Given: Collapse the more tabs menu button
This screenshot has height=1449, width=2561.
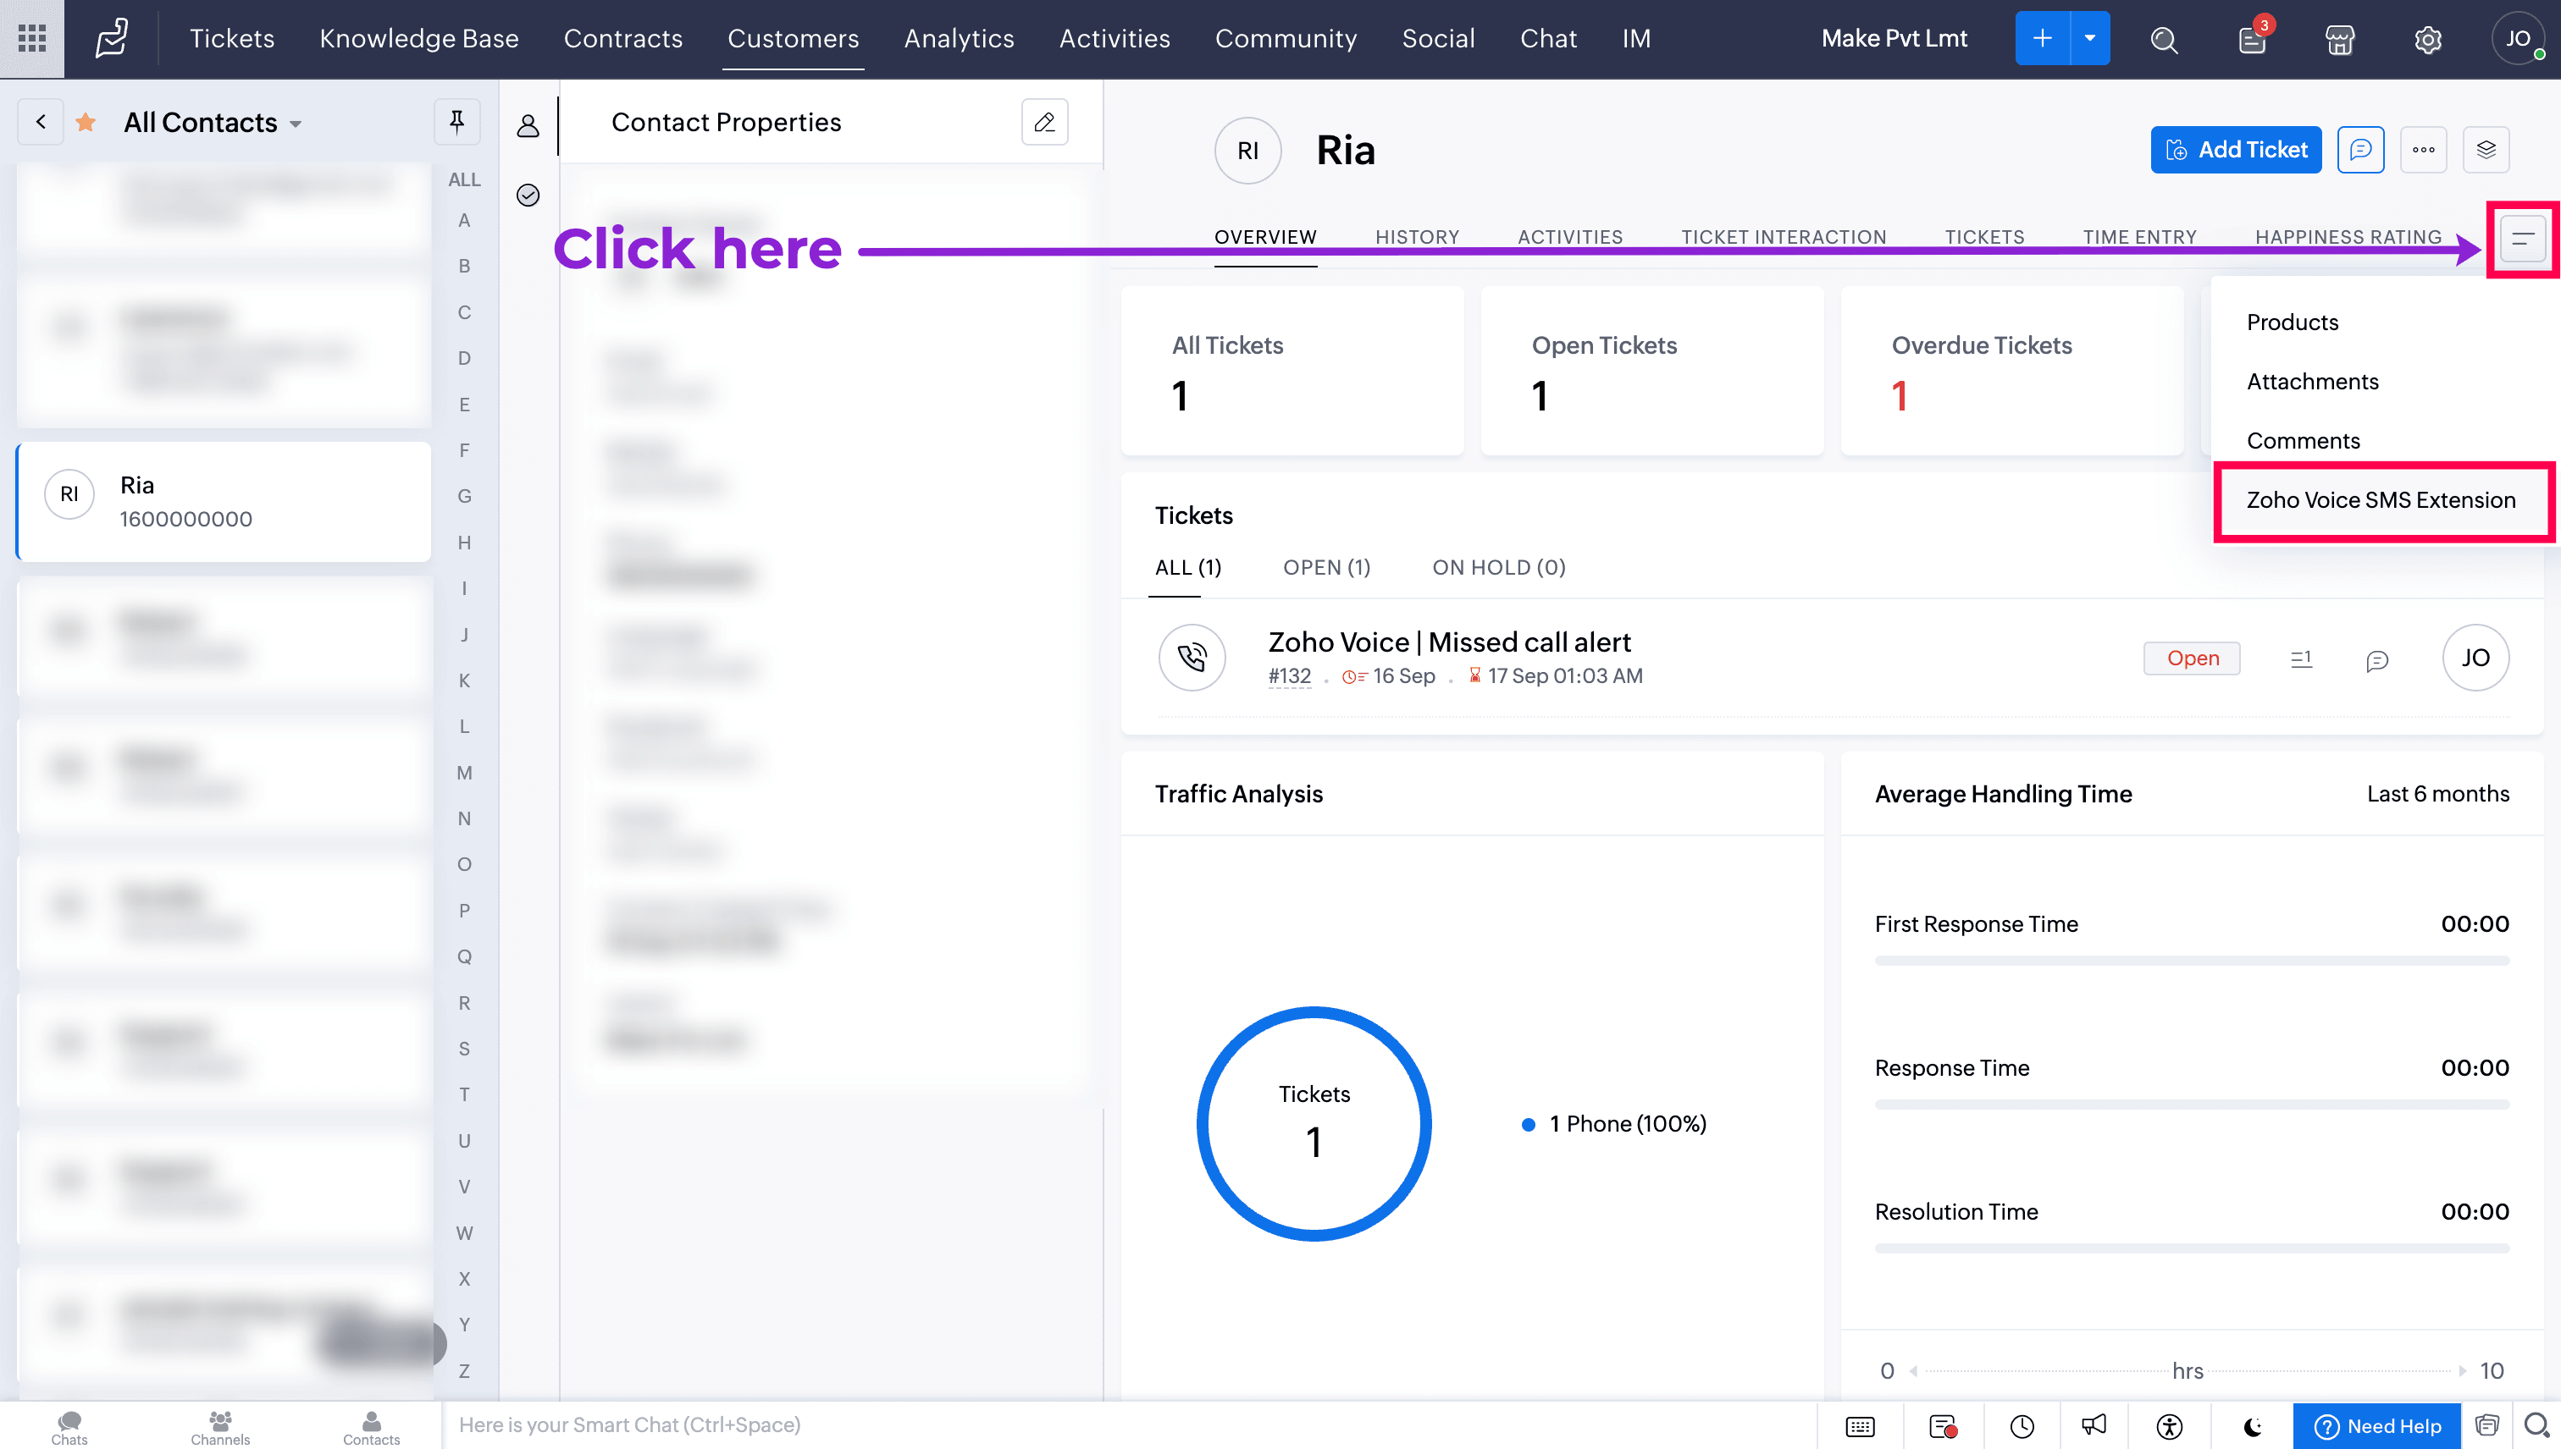Looking at the screenshot, I should [2522, 239].
